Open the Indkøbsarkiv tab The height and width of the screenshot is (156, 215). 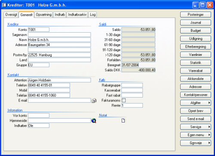tap(77, 15)
